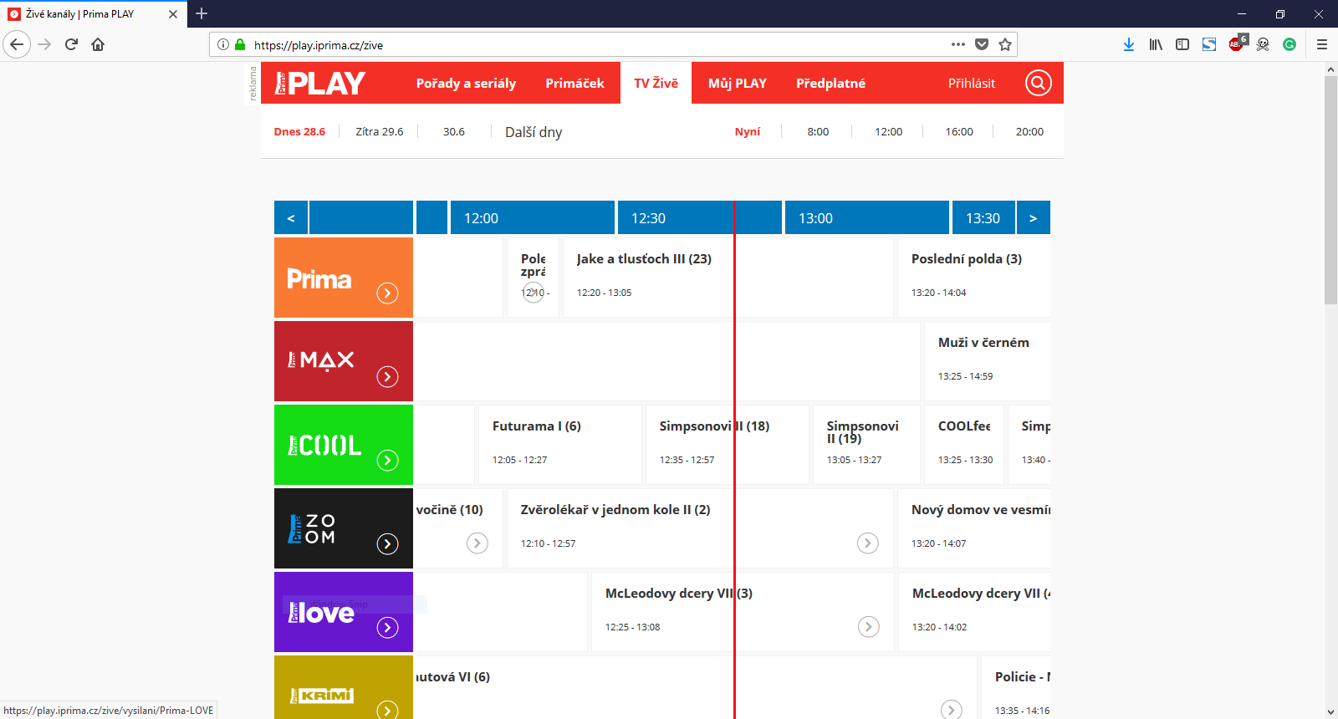Select Dnes 28.6 day tab
Screen dimensions: 1338x719
(299, 131)
